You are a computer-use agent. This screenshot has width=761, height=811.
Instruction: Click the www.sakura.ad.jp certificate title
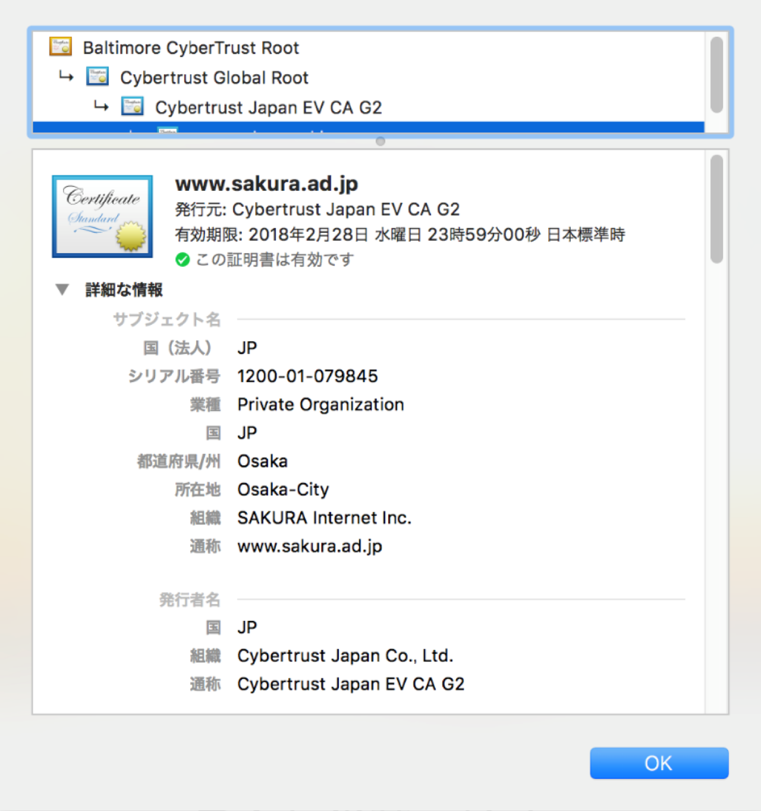(266, 184)
